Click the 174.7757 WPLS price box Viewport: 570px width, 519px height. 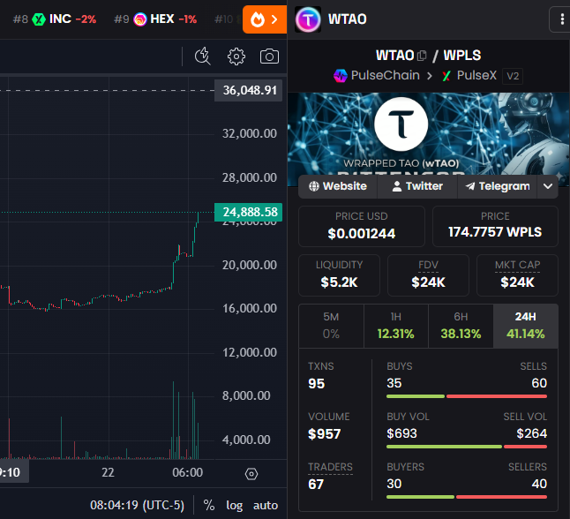[495, 226]
